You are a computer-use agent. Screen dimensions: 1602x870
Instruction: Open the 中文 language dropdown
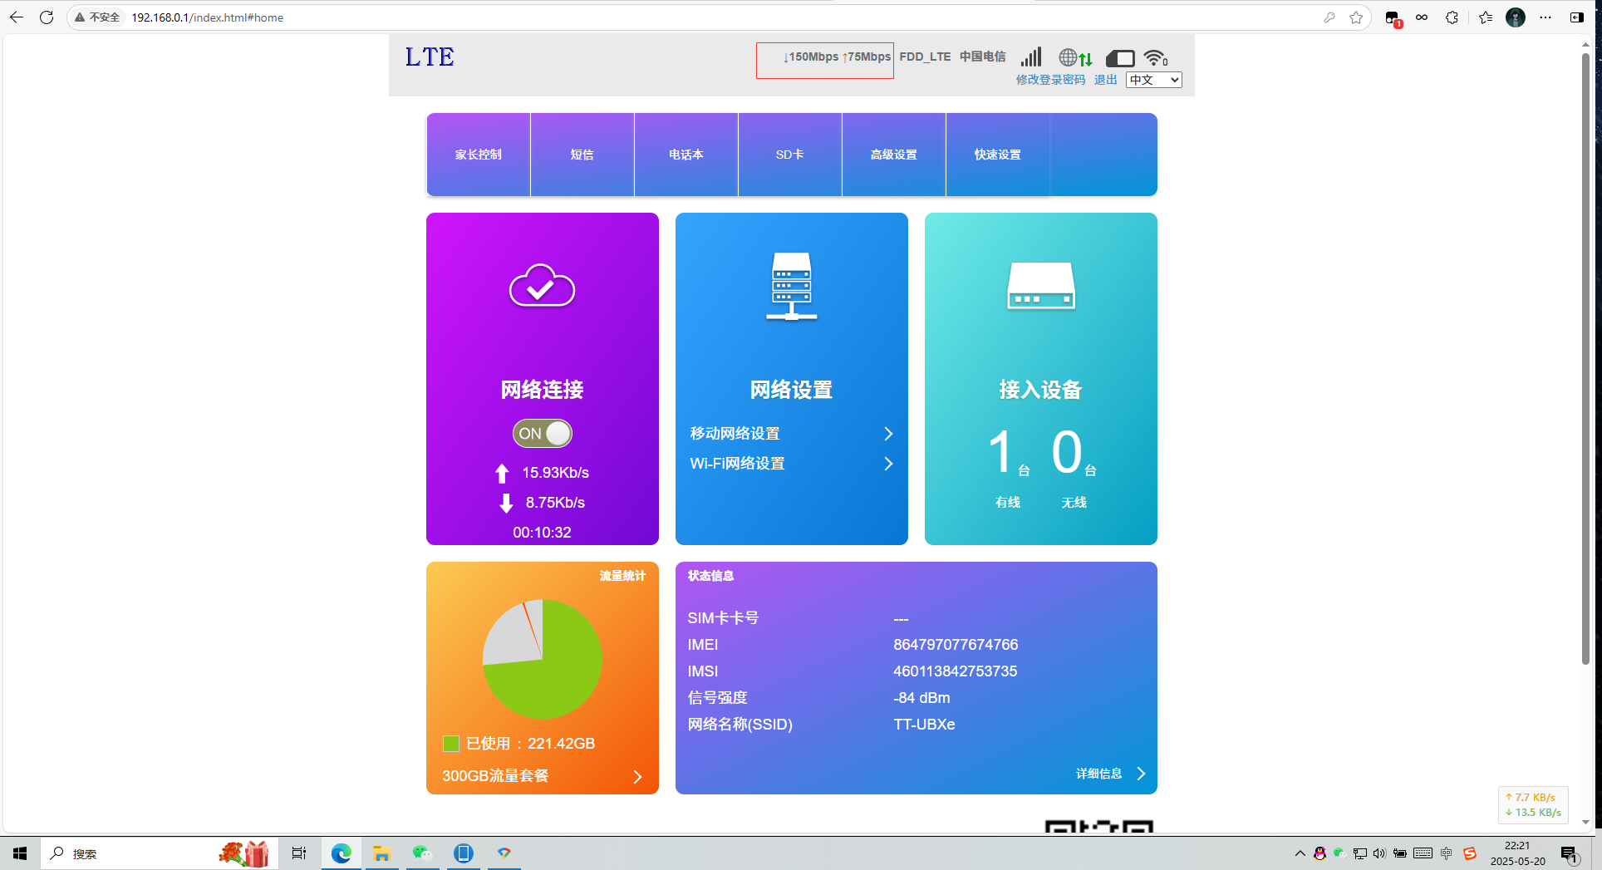(x=1154, y=80)
